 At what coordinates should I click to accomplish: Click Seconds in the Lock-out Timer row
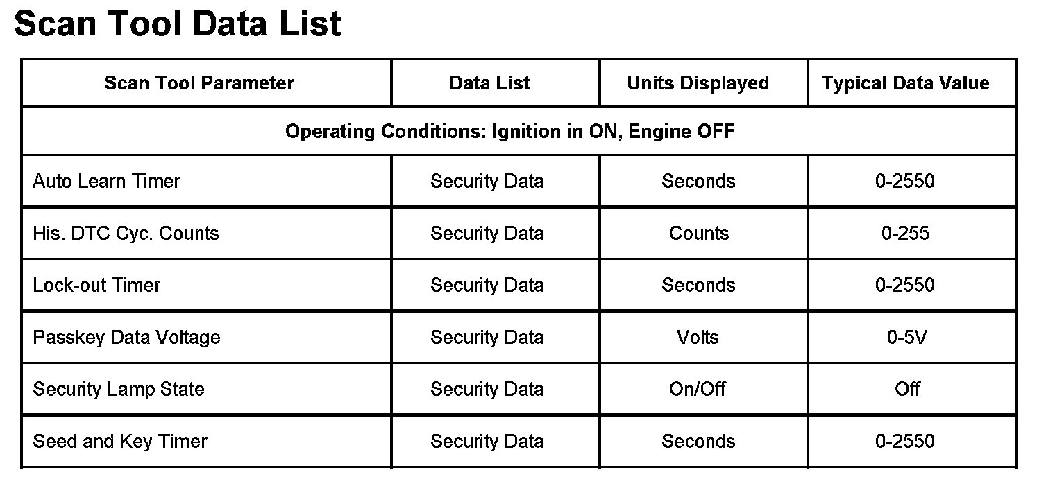pos(698,286)
